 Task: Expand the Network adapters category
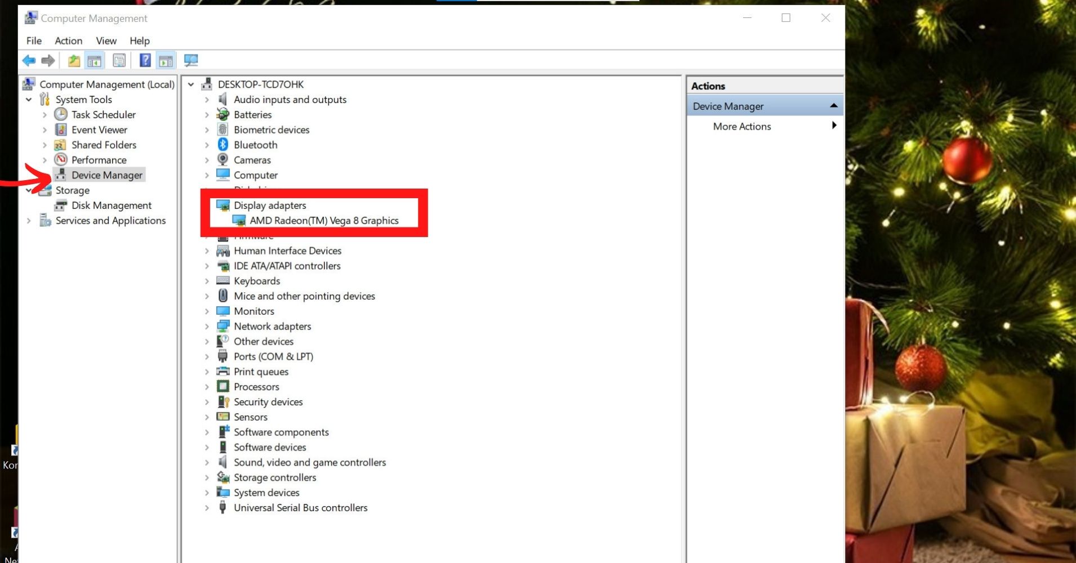(x=207, y=327)
